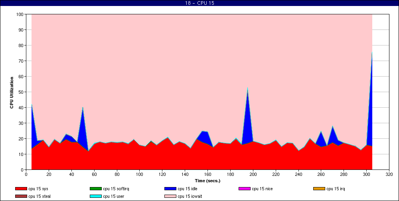Select the 'cpu 15 sys' legend label
Image resolution: width=399 pixels, height=201 pixels.
[38, 189]
